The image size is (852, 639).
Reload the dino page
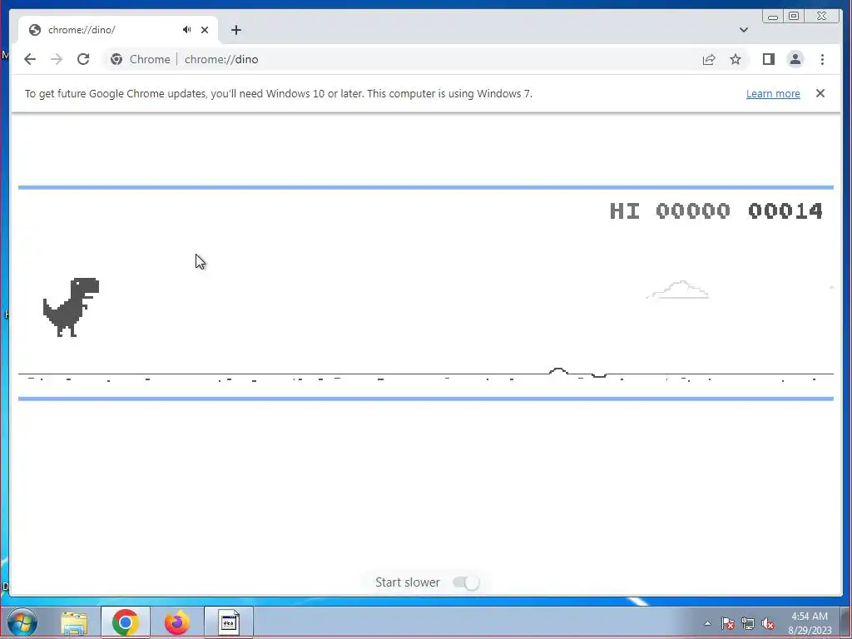point(83,59)
